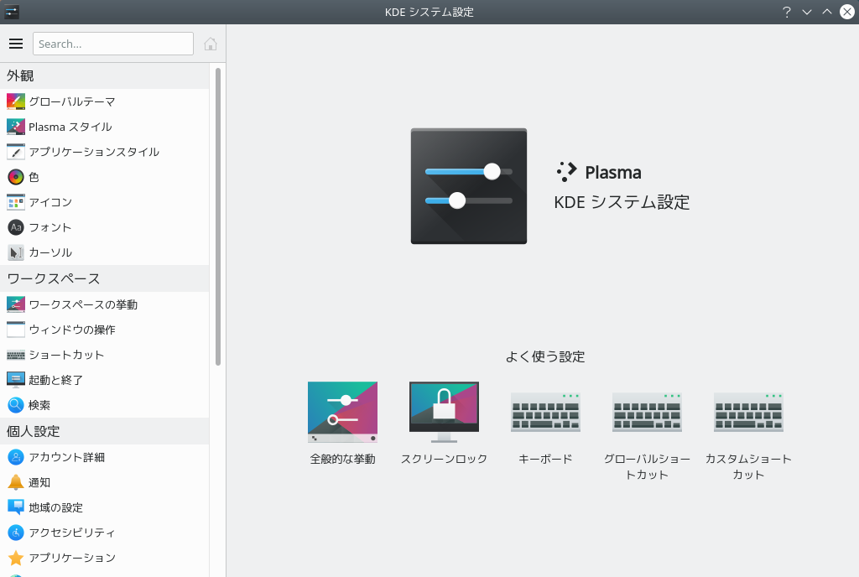859x577 pixels.
Task: Click the sidebar vertical scrollbar
Action: tap(218, 216)
